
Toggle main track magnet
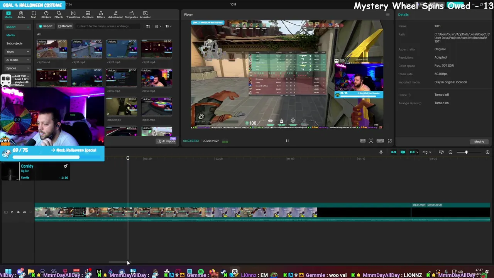point(394,152)
